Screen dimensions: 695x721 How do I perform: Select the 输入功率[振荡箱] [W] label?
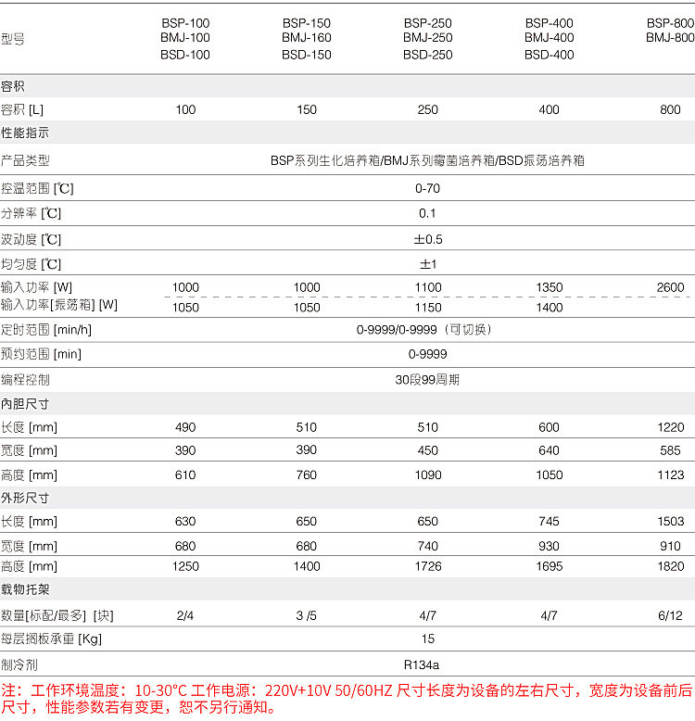58,304
